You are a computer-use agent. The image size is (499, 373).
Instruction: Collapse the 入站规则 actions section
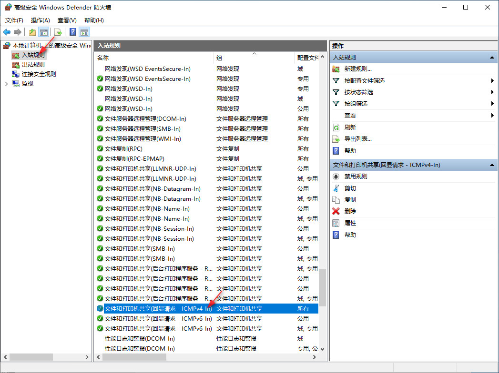492,58
